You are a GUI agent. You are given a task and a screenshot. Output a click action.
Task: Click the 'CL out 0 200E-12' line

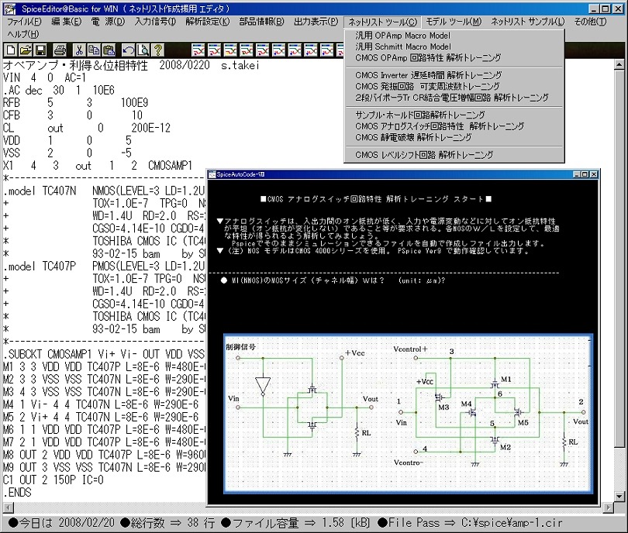click(87, 128)
